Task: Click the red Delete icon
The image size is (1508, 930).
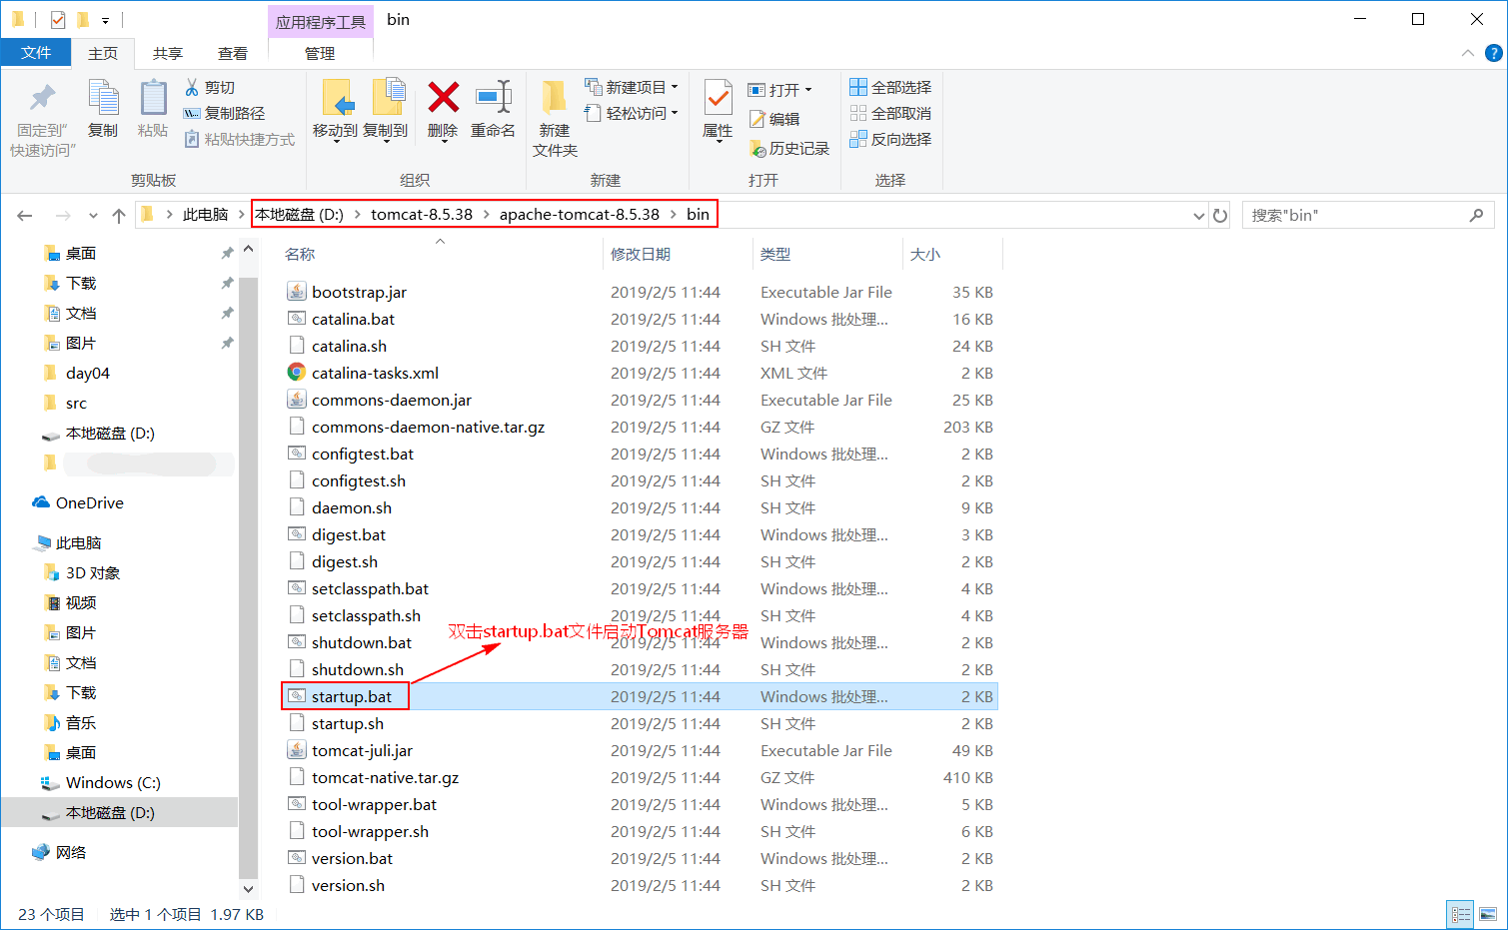Action: (443, 98)
